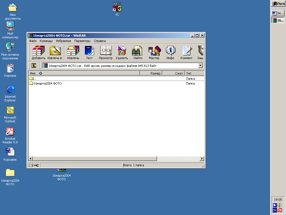Viewport: 286px width, 215px height.
Task: Click the horizontal scrollbar thumb
Action: tap(95, 159)
